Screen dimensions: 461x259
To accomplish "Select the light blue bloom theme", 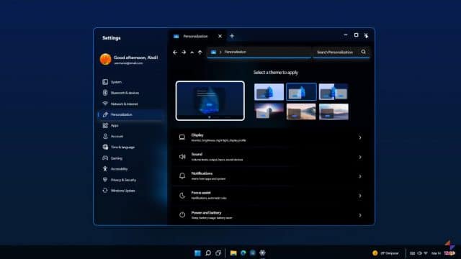I will click(x=269, y=91).
